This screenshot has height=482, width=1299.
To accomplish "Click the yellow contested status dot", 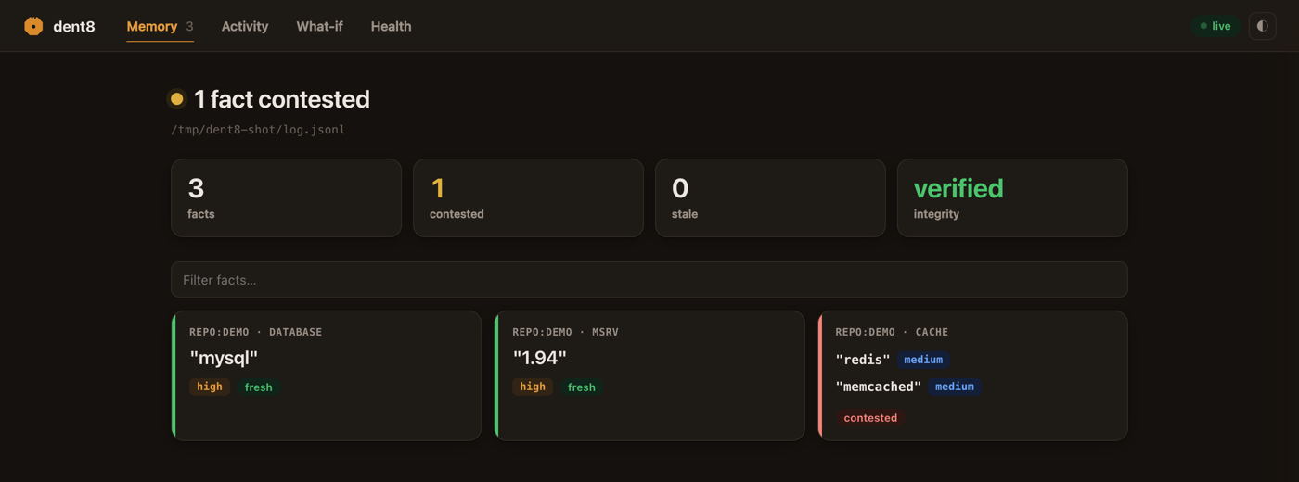I will click(176, 98).
